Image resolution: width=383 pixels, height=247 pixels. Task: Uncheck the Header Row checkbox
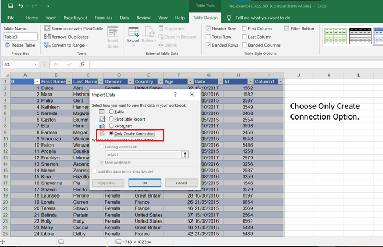209,29
